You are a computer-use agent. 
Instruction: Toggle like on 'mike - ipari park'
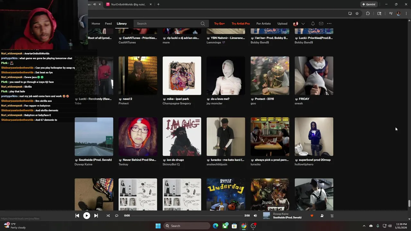tap(164, 99)
